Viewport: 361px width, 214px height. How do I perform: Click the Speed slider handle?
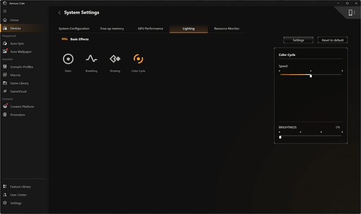point(311,75)
